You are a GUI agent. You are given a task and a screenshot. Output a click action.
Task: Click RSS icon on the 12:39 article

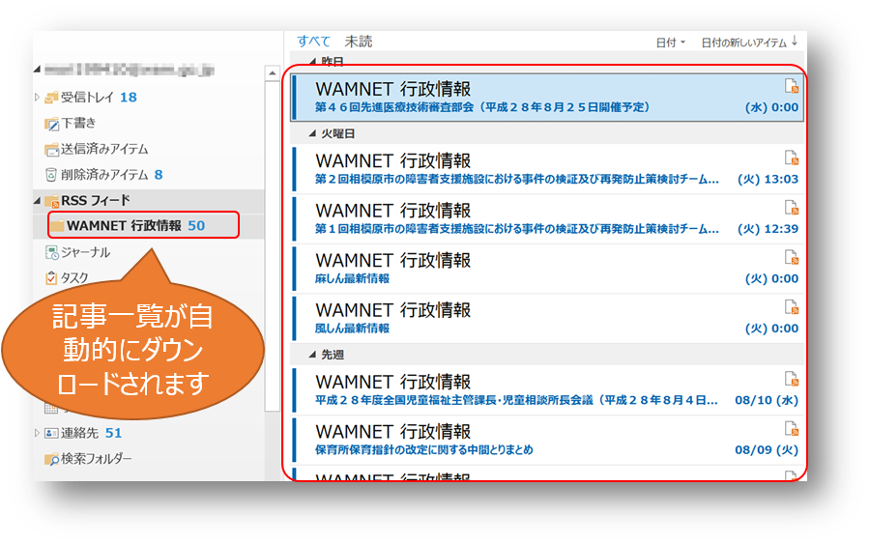pos(791,208)
